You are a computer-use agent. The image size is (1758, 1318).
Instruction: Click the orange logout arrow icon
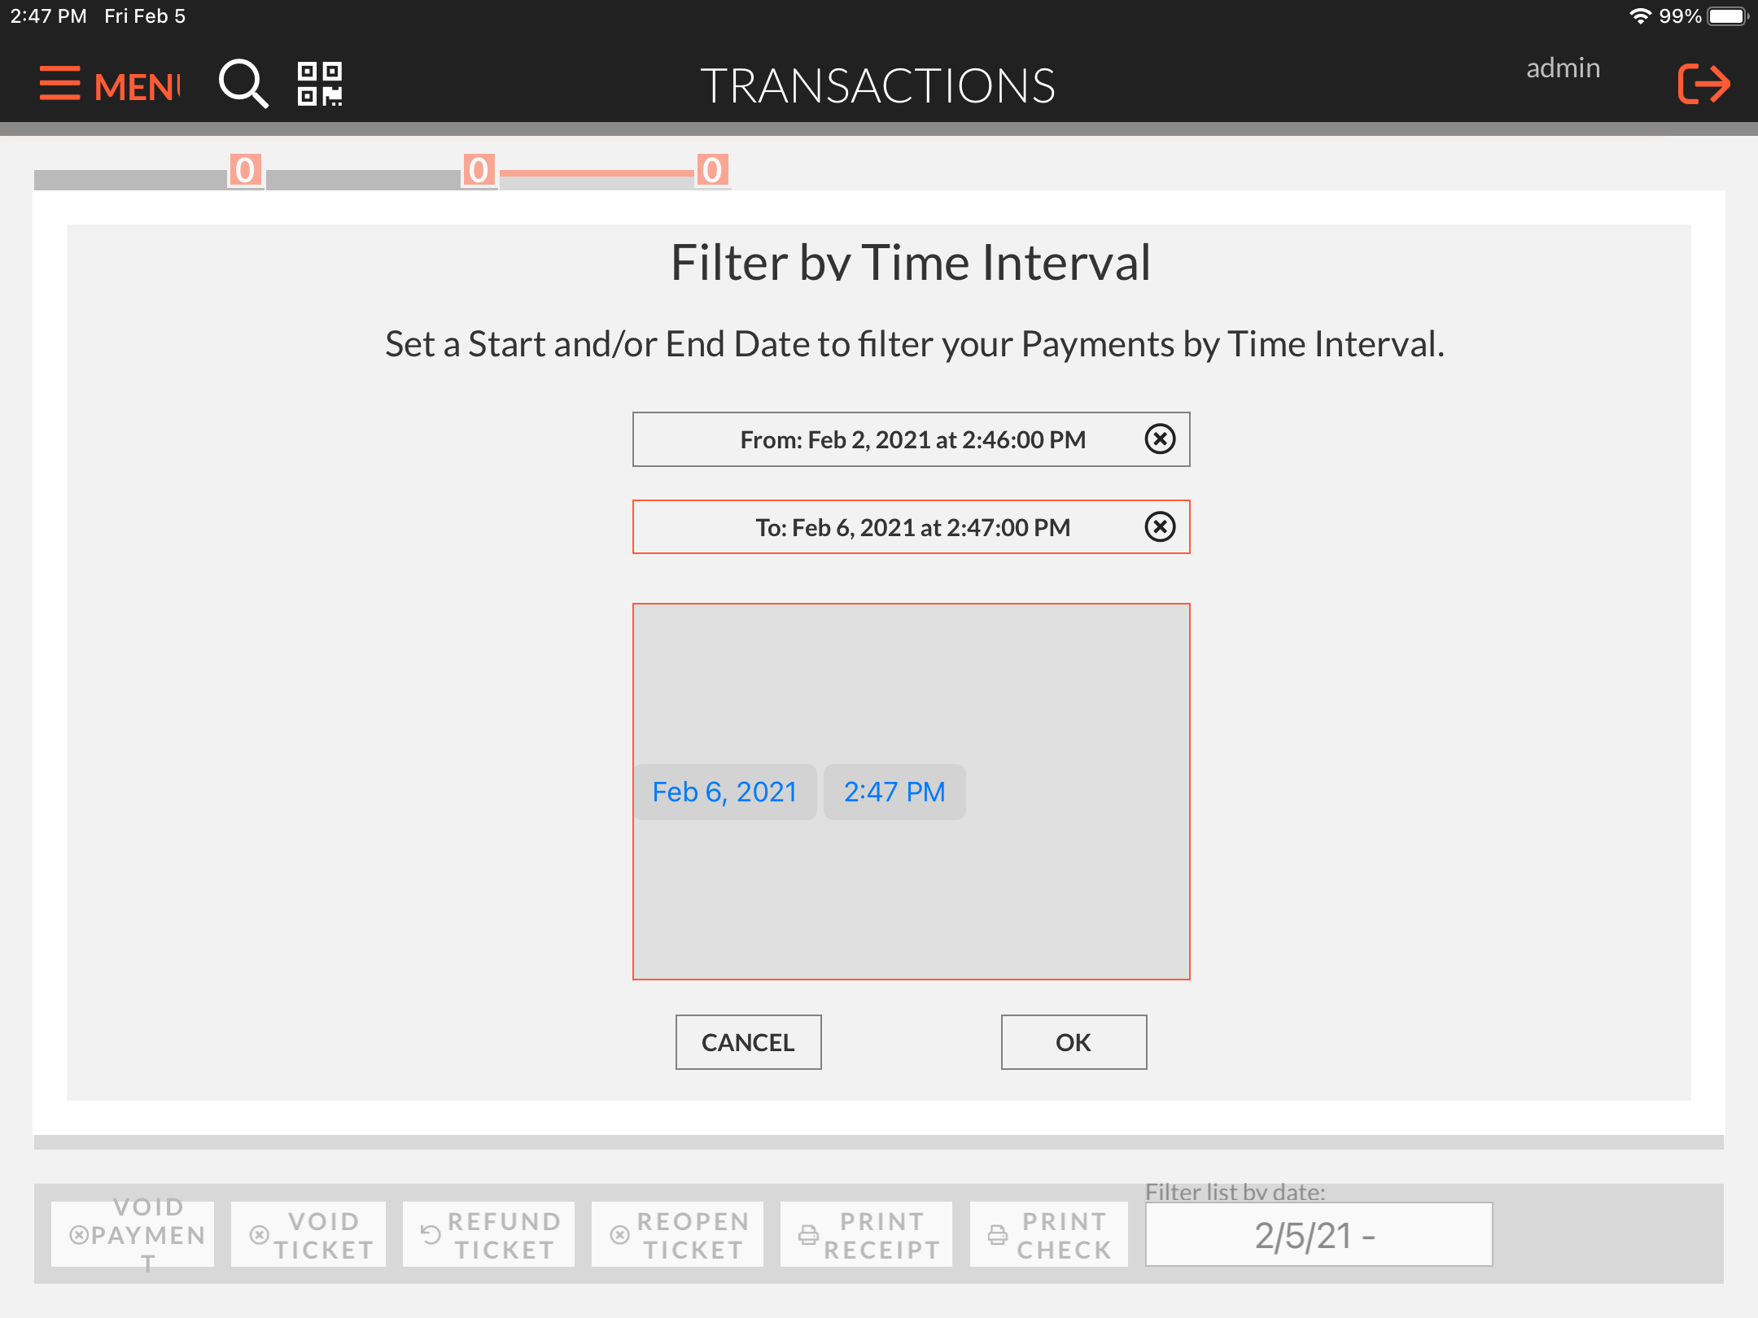click(1703, 84)
